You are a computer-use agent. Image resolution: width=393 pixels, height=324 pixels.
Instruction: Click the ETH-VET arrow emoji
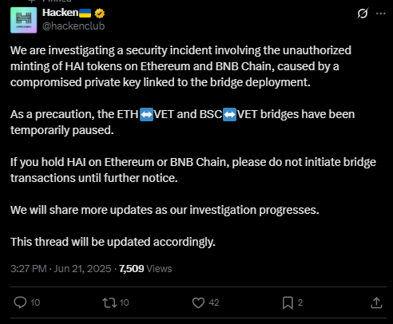click(x=146, y=115)
